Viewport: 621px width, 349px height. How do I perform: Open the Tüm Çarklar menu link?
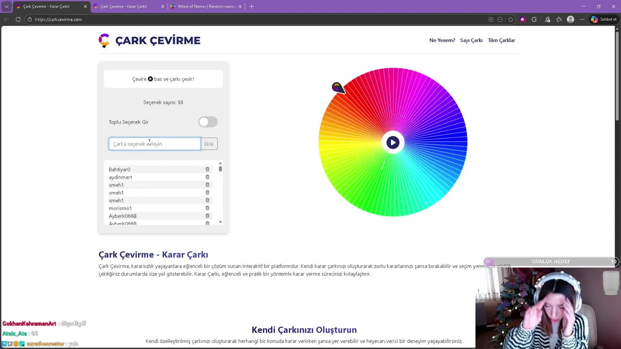[x=501, y=40]
